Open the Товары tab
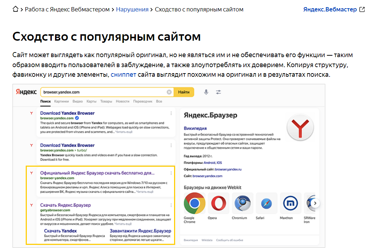371x252 pixels. coord(106,101)
